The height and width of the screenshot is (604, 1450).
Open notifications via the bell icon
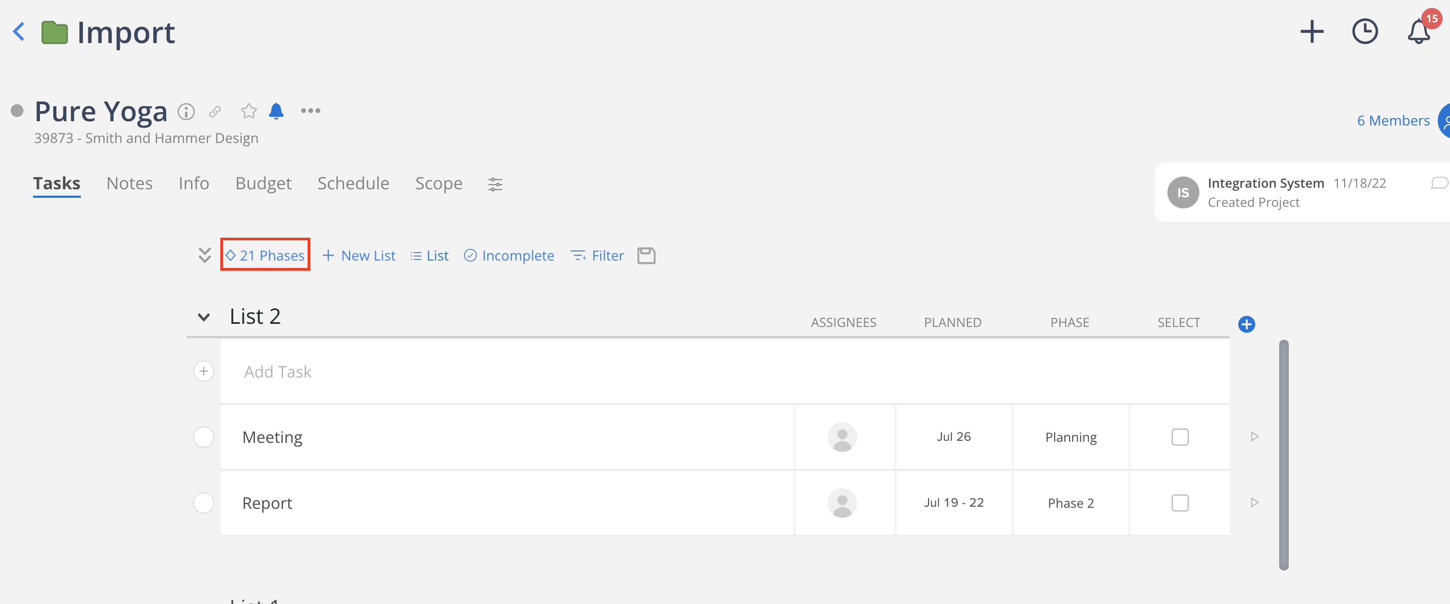pos(1418,33)
